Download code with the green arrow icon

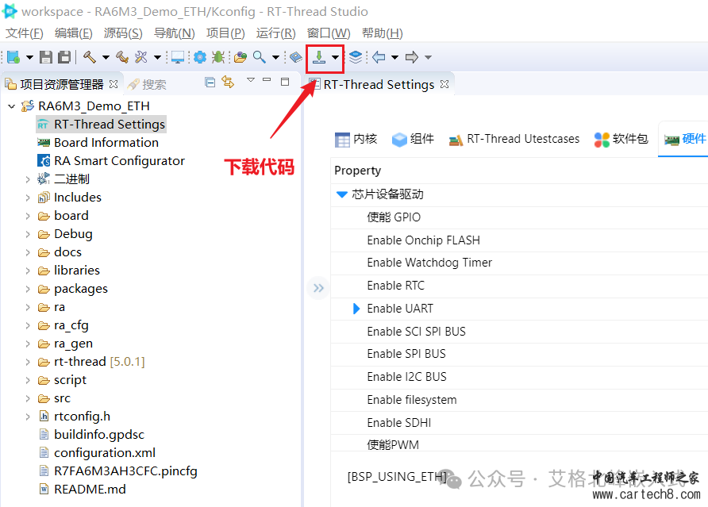(319, 57)
